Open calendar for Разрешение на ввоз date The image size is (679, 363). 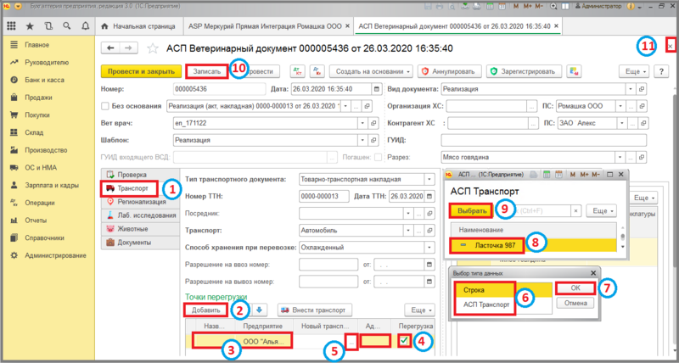(429, 265)
